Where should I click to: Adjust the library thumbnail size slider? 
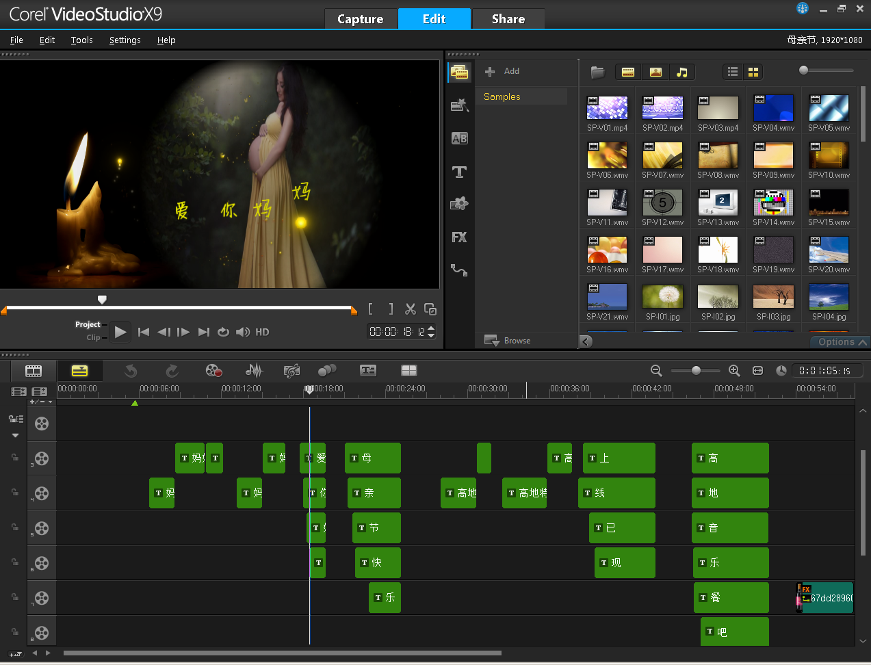coord(804,70)
